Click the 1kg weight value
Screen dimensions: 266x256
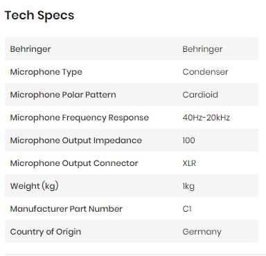pyautogui.click(x=188, y=186)
